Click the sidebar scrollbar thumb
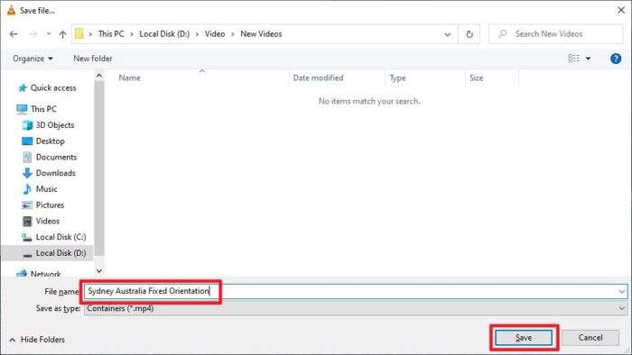The image size is (632, 355). 99,168
